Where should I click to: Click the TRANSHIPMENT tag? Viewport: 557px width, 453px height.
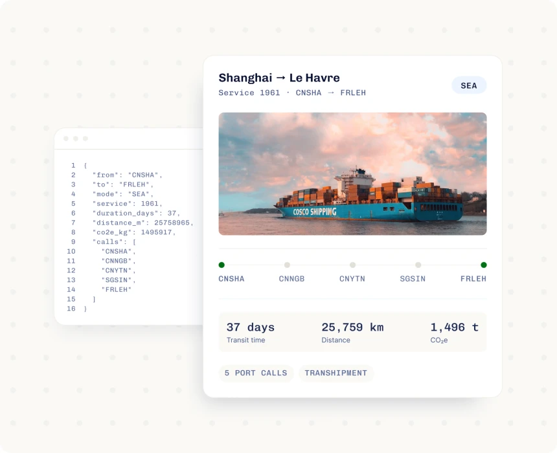click(x=336, y=373)
